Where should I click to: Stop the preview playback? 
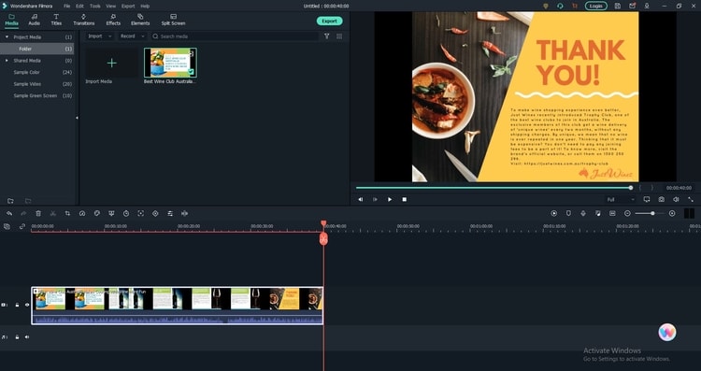pos(404,199)
